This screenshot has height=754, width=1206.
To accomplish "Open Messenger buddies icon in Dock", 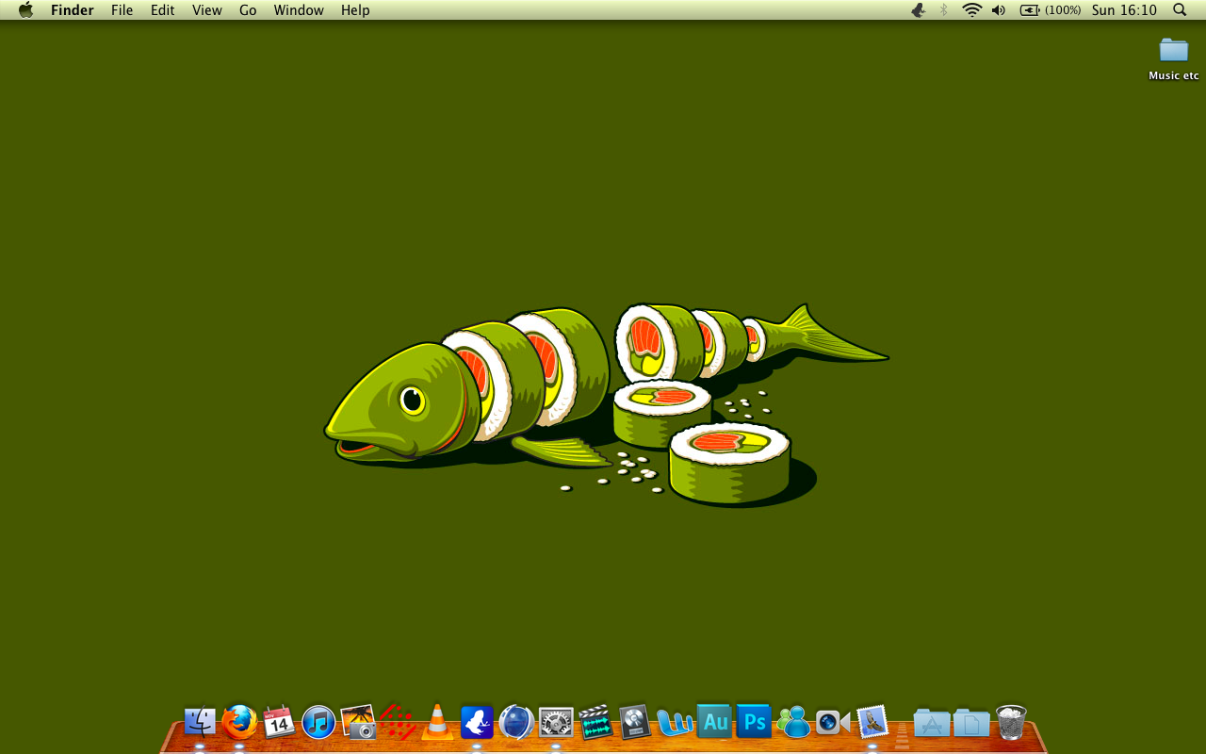I will click(x=793, y=723).
